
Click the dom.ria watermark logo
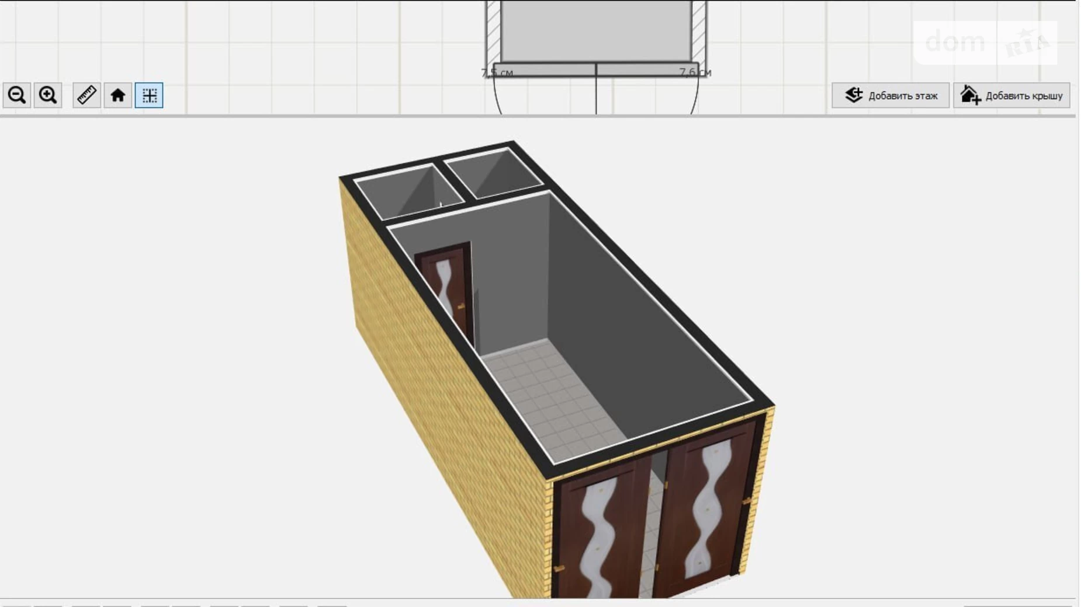[985, 43]
